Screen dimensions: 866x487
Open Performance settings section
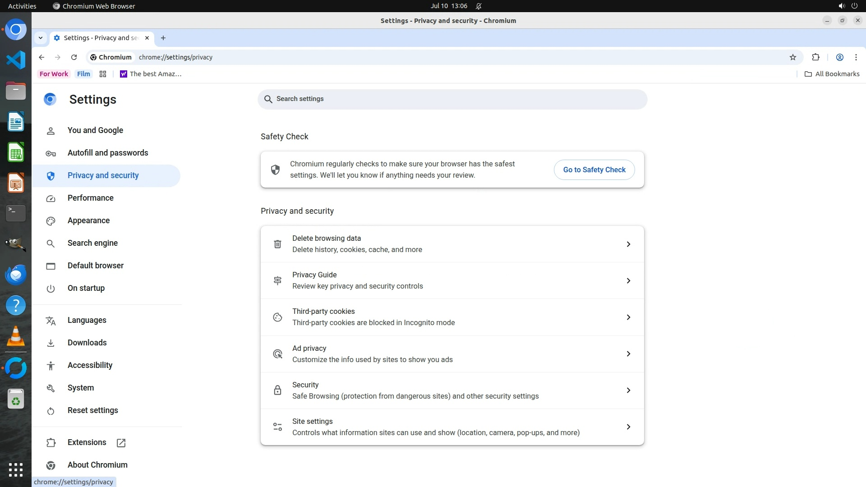coord(90,198)
